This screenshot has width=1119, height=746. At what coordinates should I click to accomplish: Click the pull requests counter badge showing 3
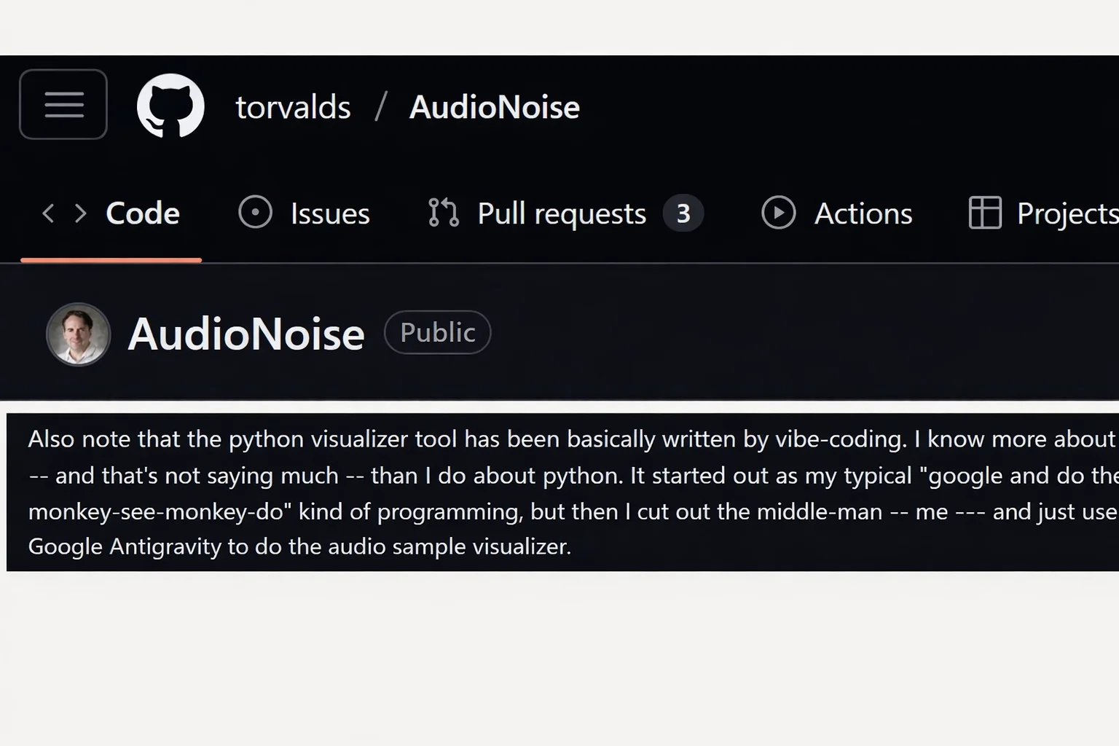683,213
